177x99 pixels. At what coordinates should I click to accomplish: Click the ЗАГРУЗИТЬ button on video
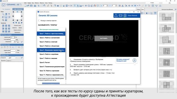[x=104, y=38]
